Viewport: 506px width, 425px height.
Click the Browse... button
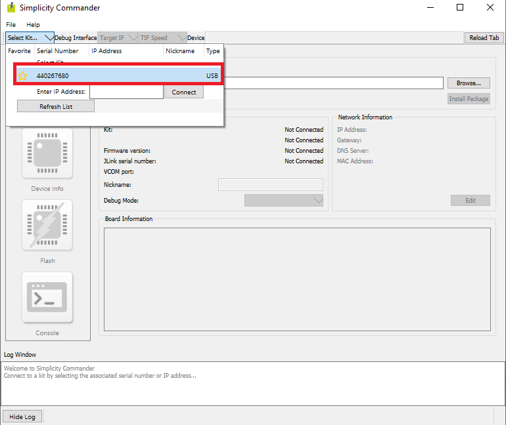(x=469, y=83)
